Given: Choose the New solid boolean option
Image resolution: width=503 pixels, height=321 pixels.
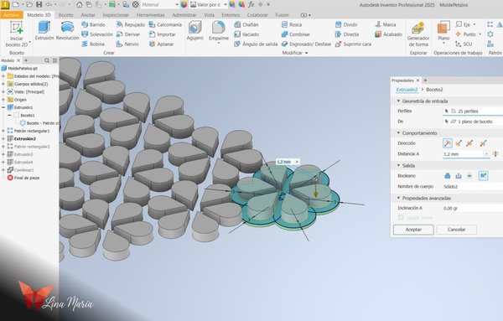Looking at the screenshot, I should click(x=483, y=176).
